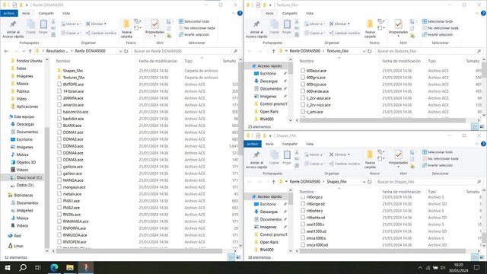Screen dimensions: 487x274
Task: Open the Mover a dropdown in Renfe DDMA9500 ribbon
Action: (71, 24)
